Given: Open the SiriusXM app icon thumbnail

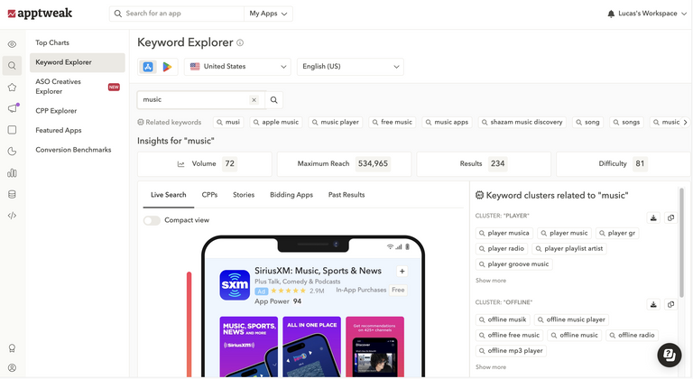Looking at the screenshot, I should pyautogui.click(x=235, y=285).
